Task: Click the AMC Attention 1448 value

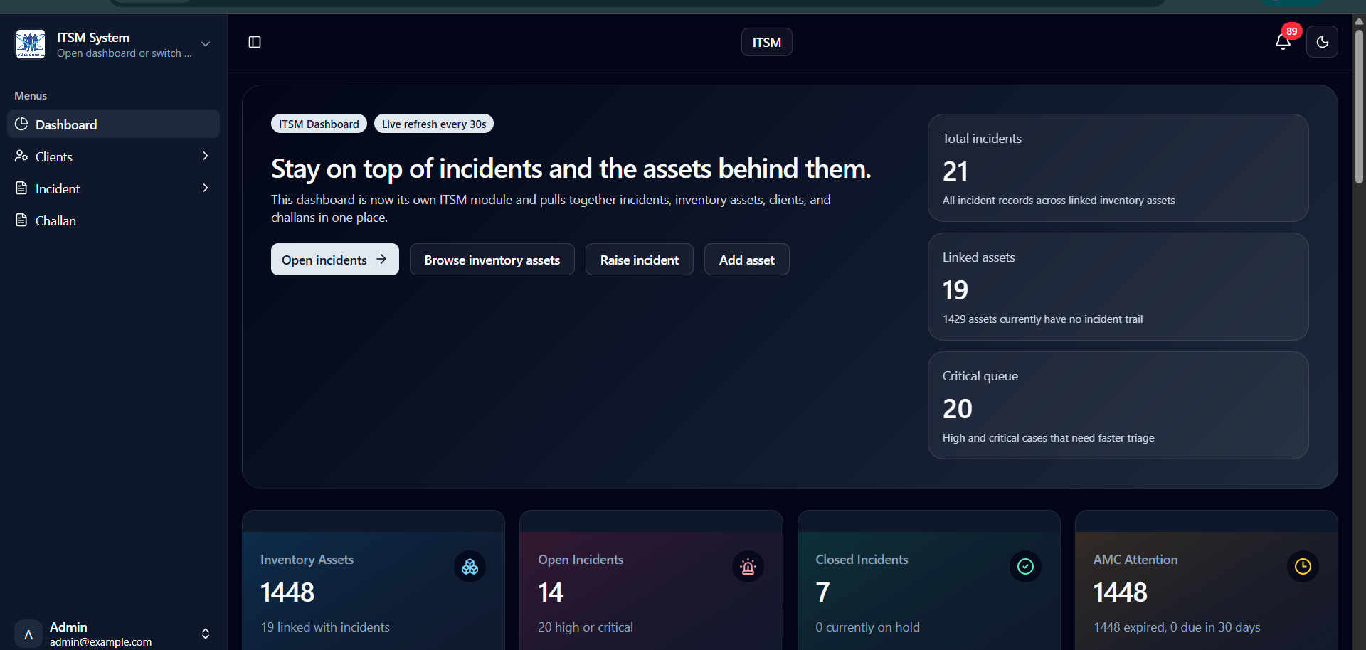Action: click(x=1120, y=592)
